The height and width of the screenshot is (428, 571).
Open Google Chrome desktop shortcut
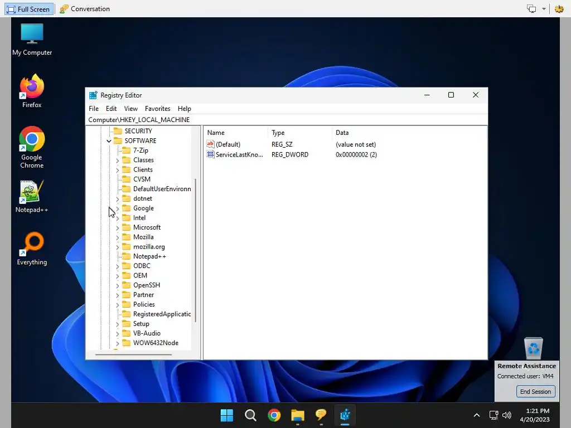[x=32, y=147]
